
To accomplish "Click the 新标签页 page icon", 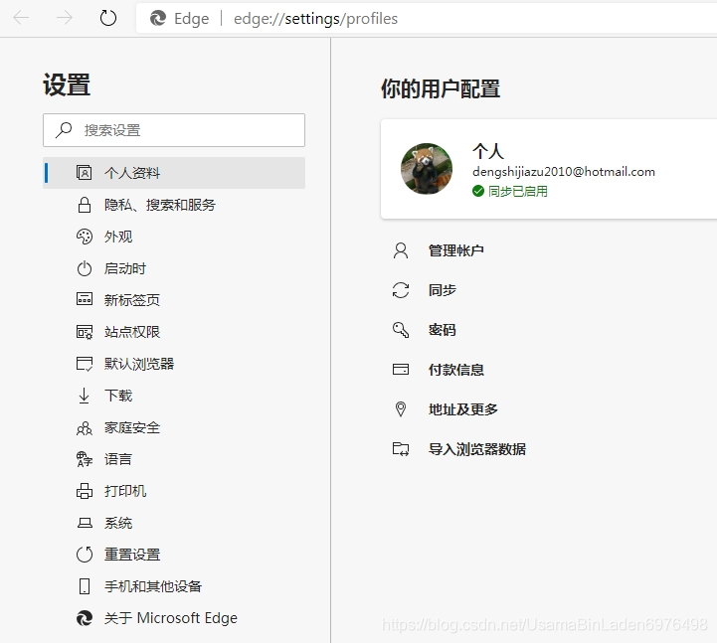I will coord(85,299).
